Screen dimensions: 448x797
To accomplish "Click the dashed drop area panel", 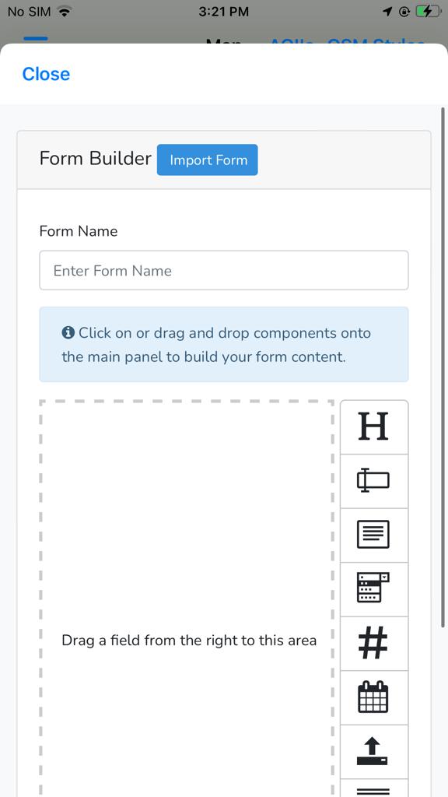I will (187, 599).
